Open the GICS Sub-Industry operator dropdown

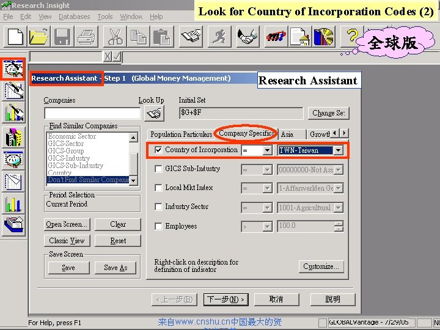(268, 170)
